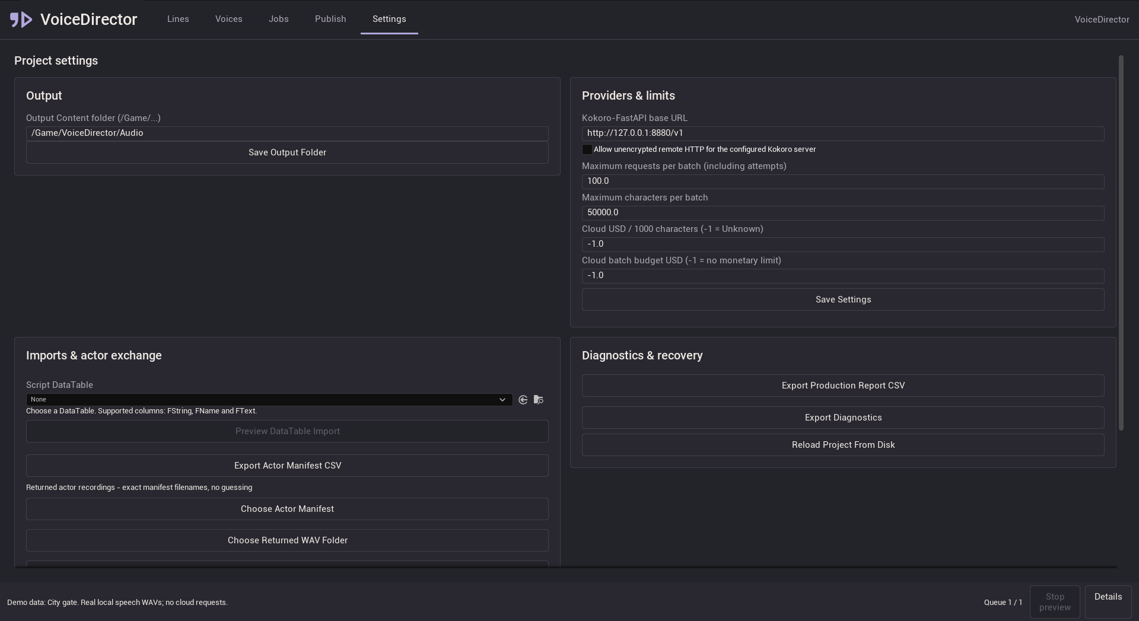Viewport: 1139px width, 621px height.
Task: Click Save Output Folder button
Action: 287,152
